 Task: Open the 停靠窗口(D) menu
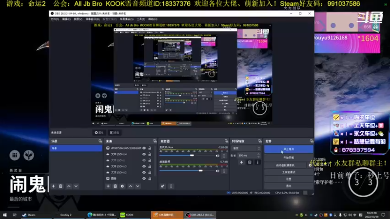(93, 19)
